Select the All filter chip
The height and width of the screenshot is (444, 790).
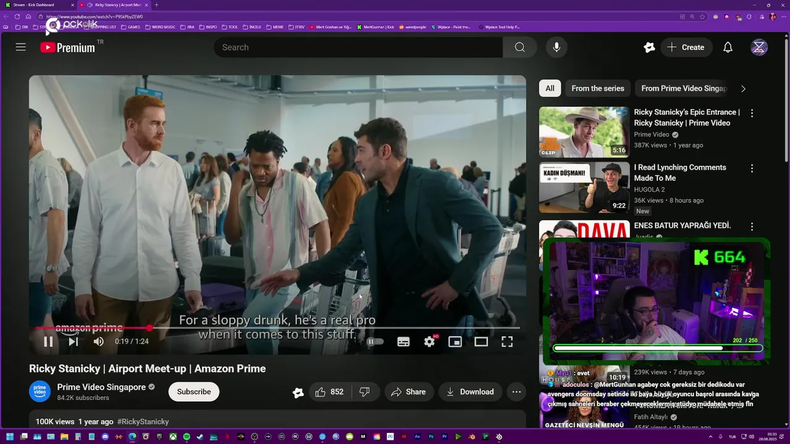(550, 88)
